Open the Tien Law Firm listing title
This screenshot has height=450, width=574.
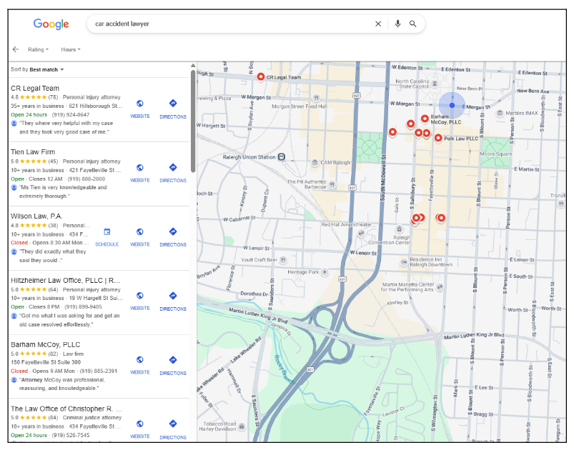[x=33, y=152]
